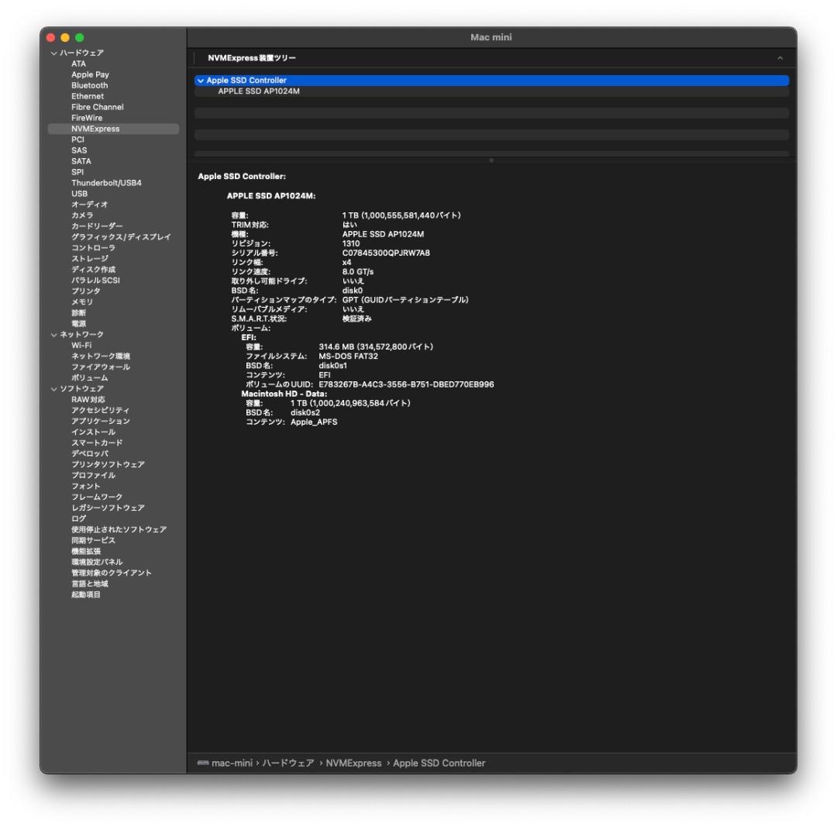
Task: Click Apple SSD Controller in the breadcrumb
Action: tap(439, 763)
